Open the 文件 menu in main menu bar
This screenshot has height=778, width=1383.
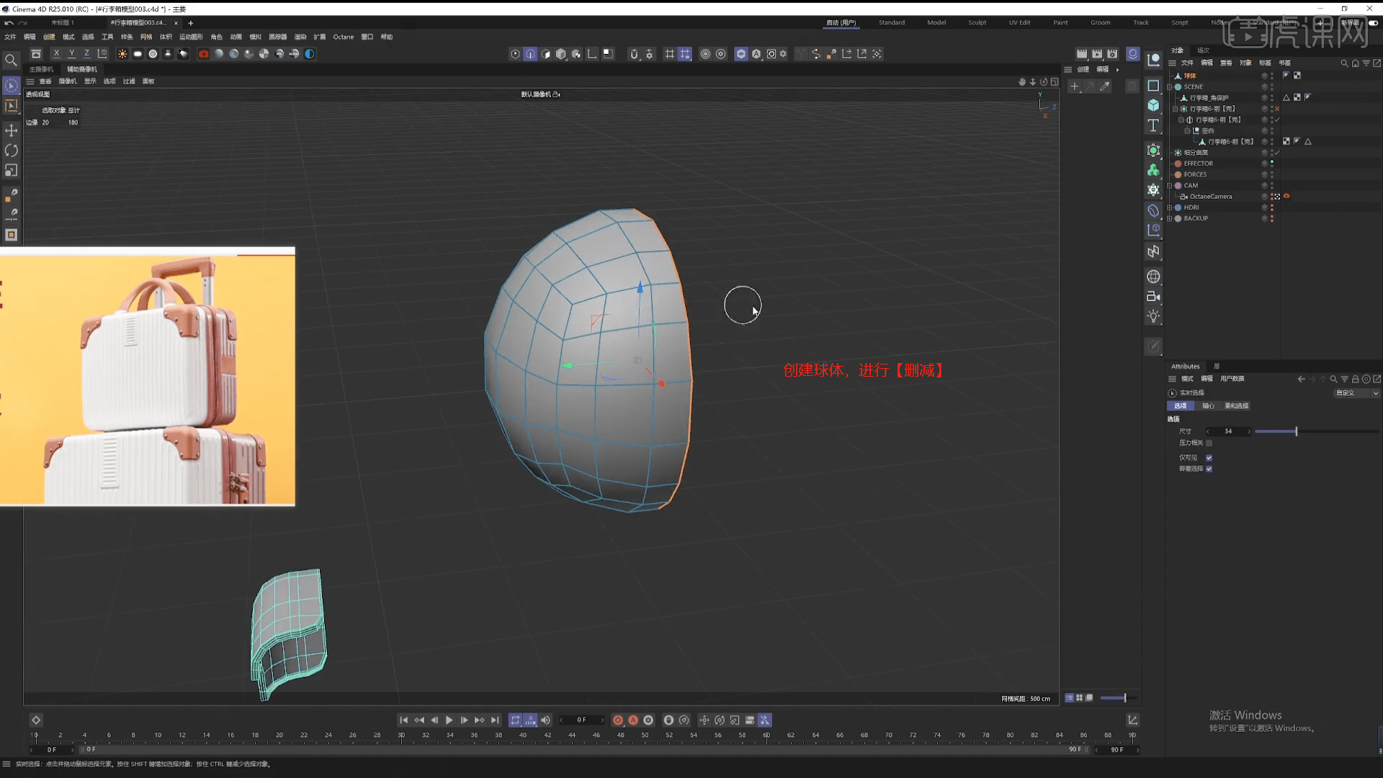(10, 37)
